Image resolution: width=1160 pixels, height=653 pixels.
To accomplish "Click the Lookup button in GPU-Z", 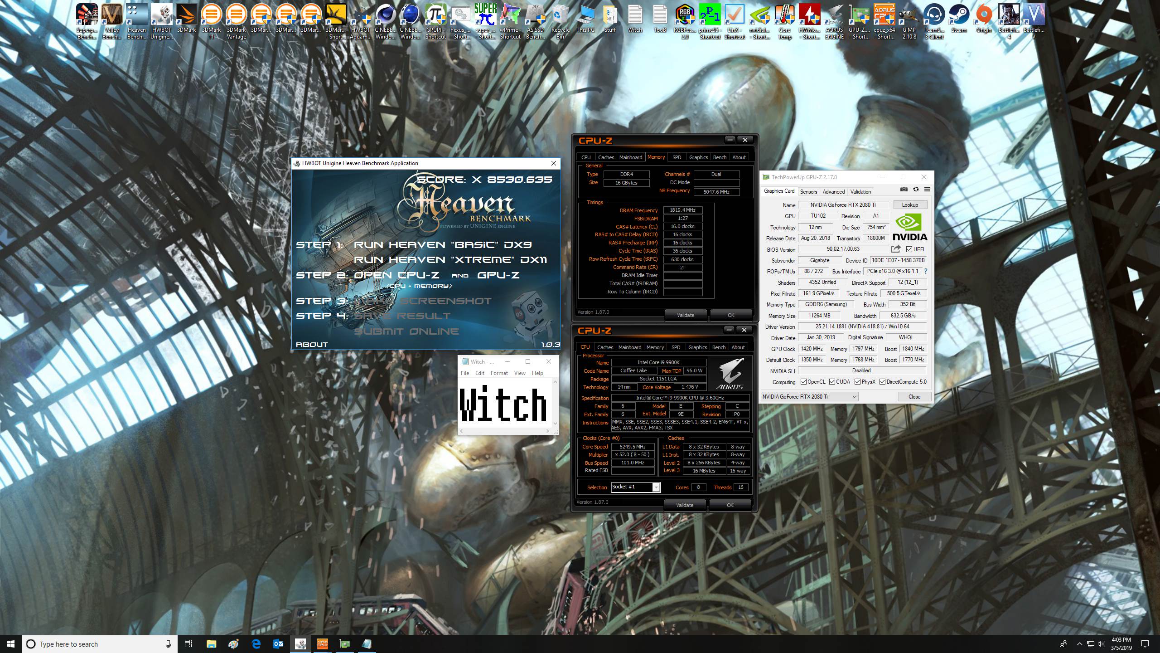I will [910, 205].
